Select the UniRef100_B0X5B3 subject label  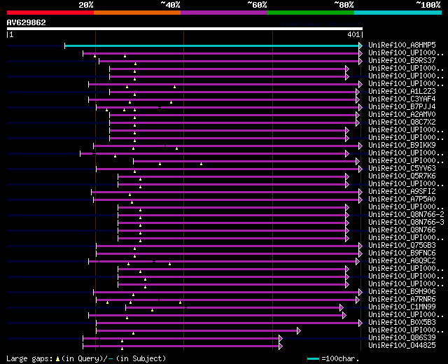(402, 323)
